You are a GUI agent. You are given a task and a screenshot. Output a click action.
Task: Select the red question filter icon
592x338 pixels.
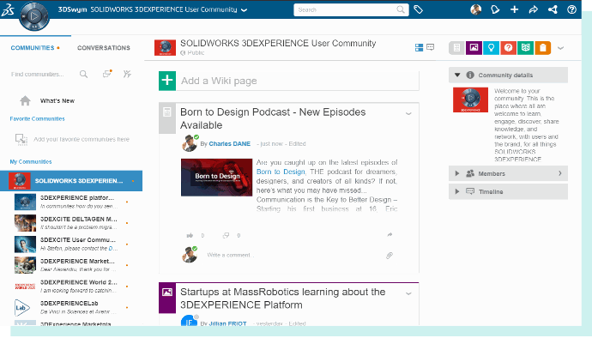tap(509, 47)
